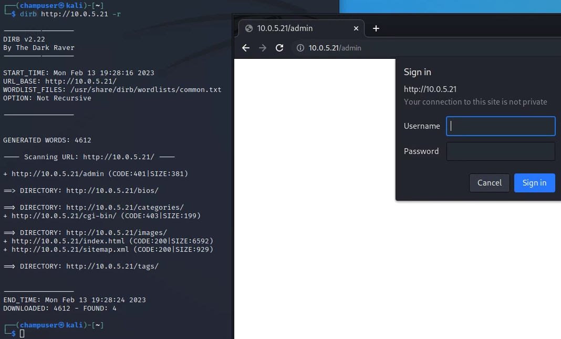Close the 10.0.5.21/admin tab
The height and width of the screenshot is (339, 561).
(x=357, y=28)
